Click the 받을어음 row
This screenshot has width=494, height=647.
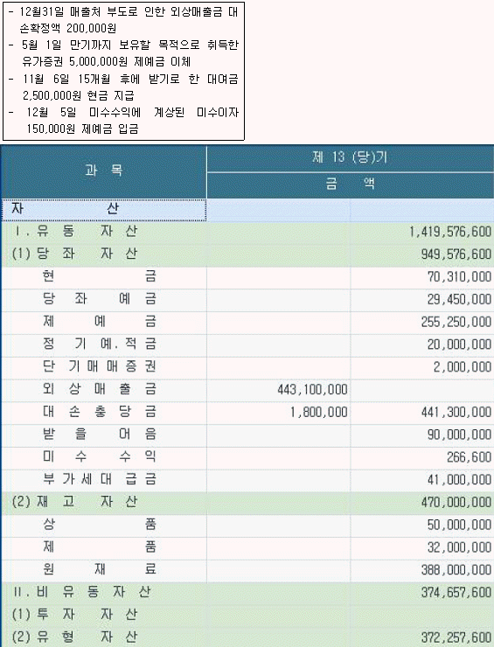[x=247, y=435]
